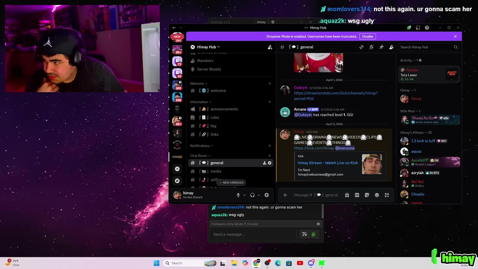Image resolution: width=478 pixels, height=269 pixels.
Task: Expand the Notifications category
Action: click(x=202, y=146)
